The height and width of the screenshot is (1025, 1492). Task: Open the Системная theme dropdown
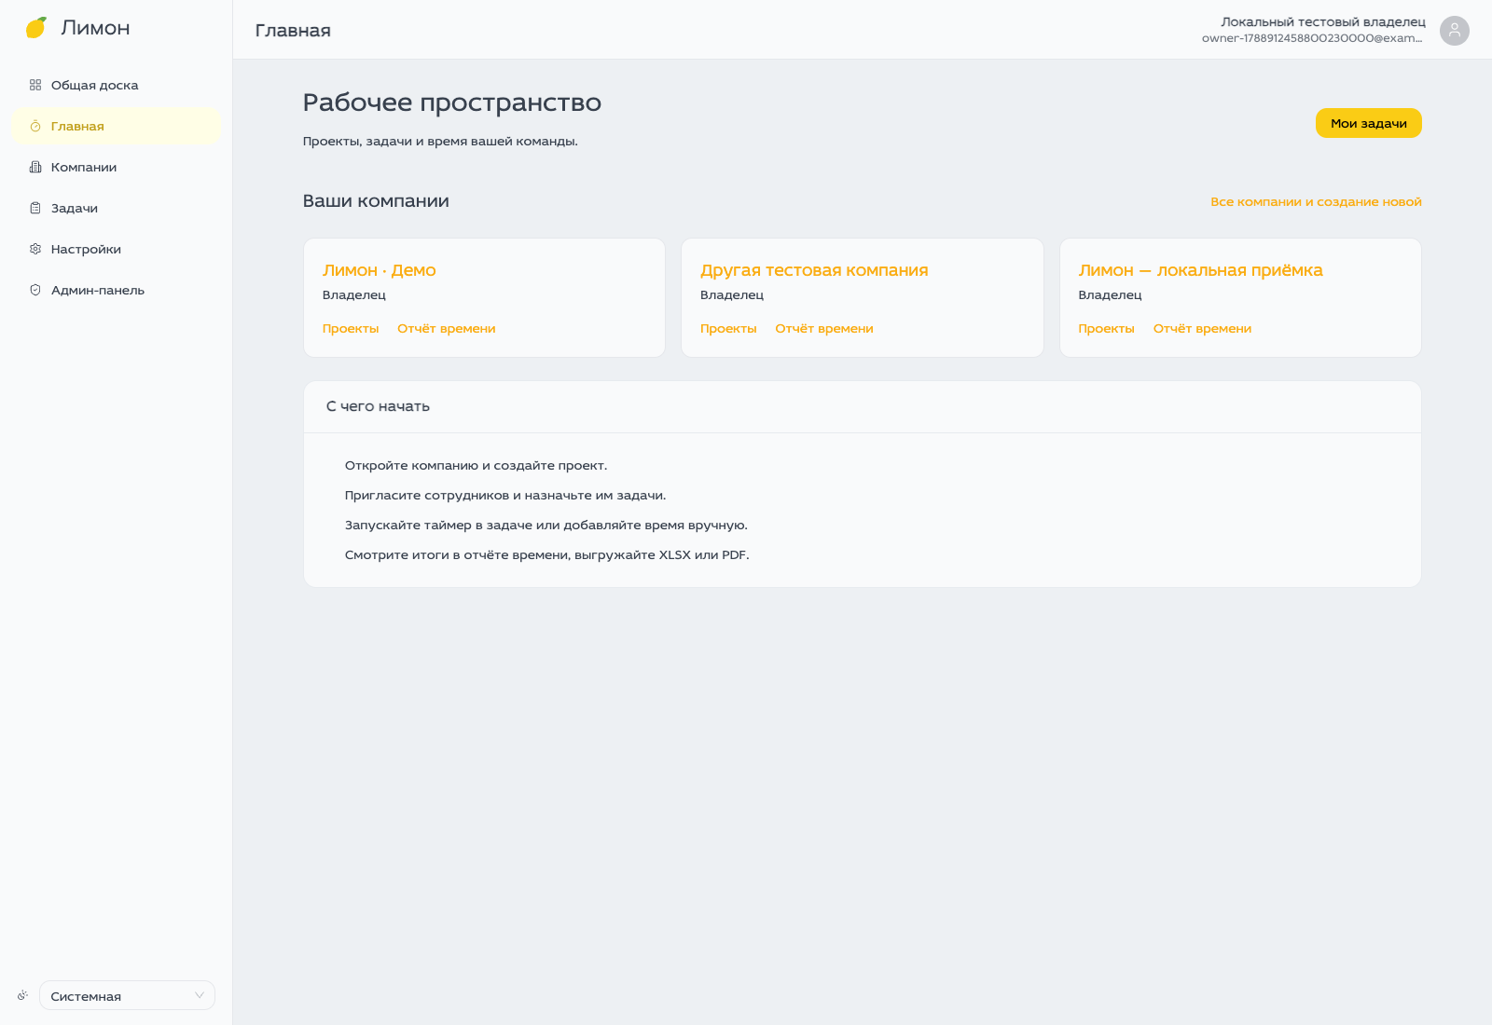pyautogui.click(x=127, y=995)
